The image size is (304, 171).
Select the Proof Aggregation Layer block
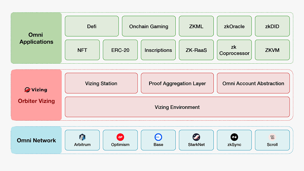177,83
